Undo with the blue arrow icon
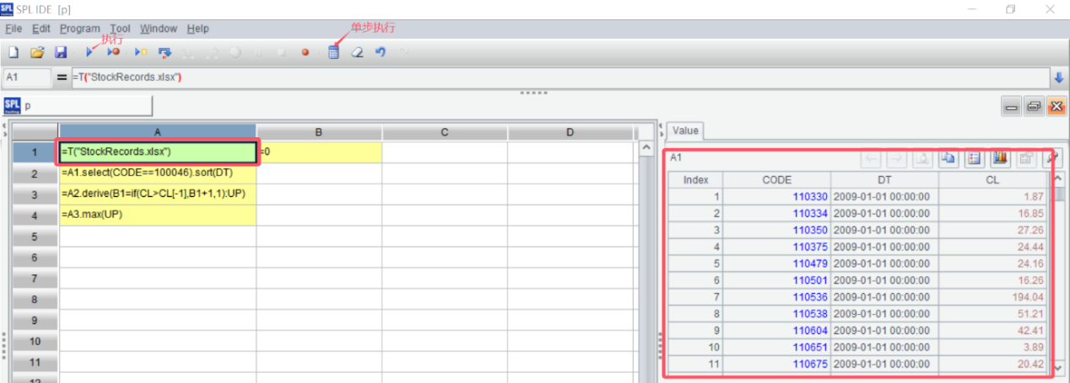Image resolution: width=1070 pixels, height=383 pixels. (381, 52)
